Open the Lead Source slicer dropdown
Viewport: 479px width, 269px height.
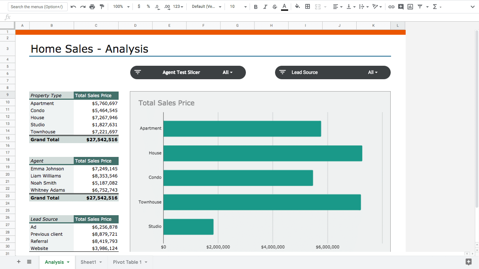coord(373,72)
